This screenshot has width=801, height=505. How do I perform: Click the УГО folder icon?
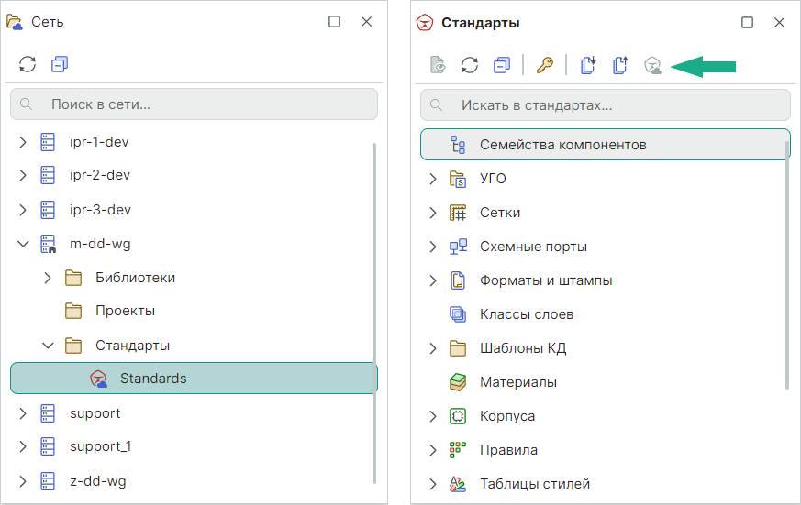click(458, 179)
